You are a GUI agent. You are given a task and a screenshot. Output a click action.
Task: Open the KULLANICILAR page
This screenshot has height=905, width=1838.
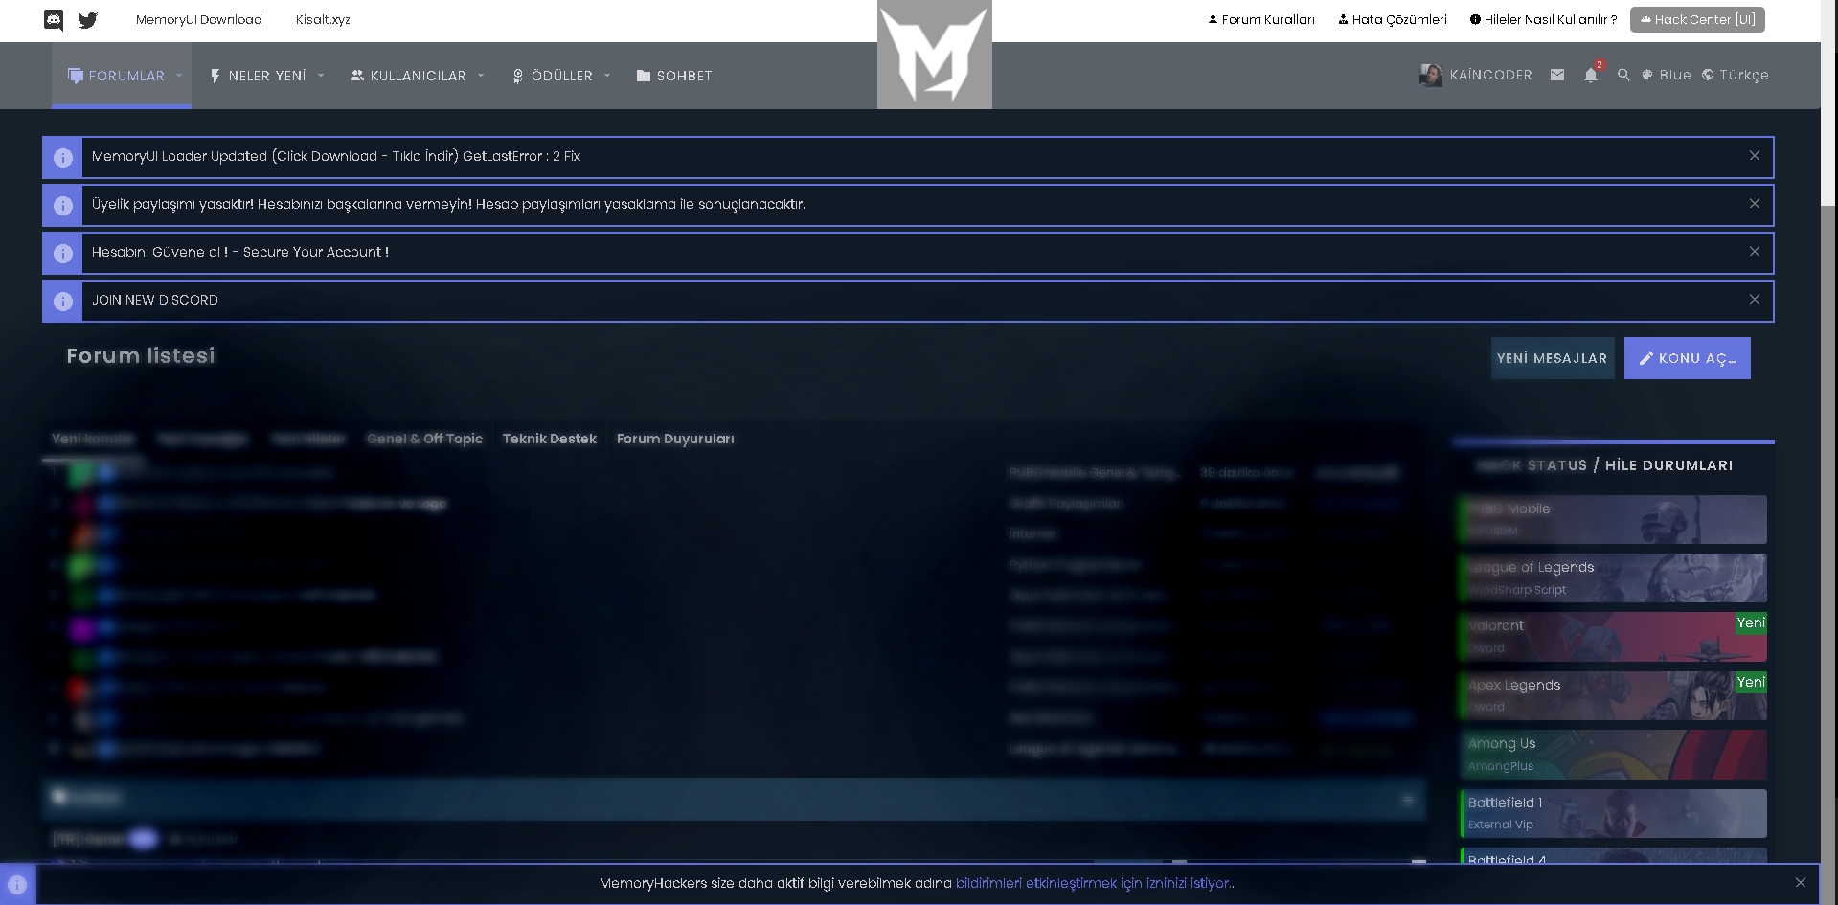[x=409, y=76]
